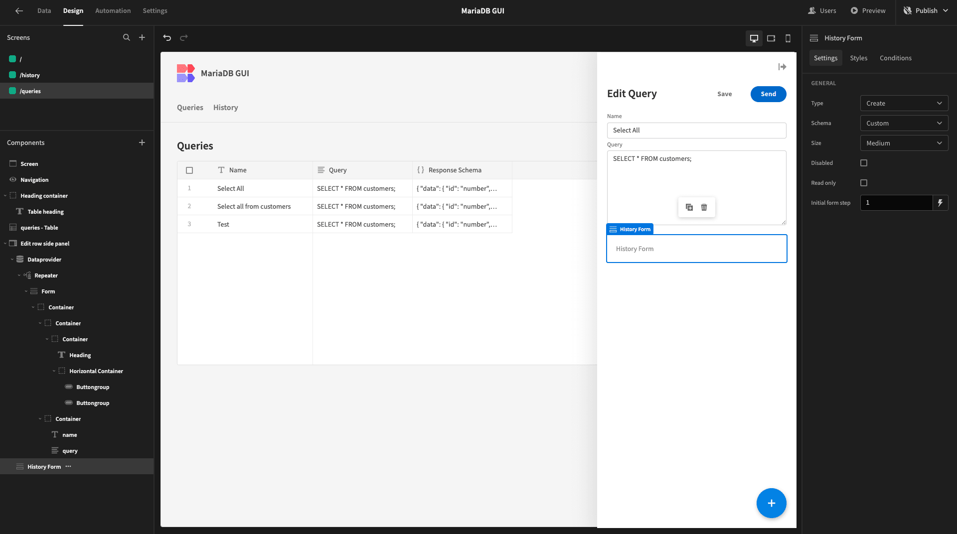
Task: Check the table header select-all checkbox
Action: click(189, 170)
